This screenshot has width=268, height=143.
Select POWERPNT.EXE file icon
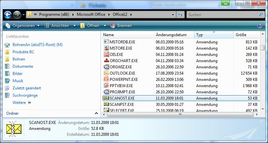[106, 79]
